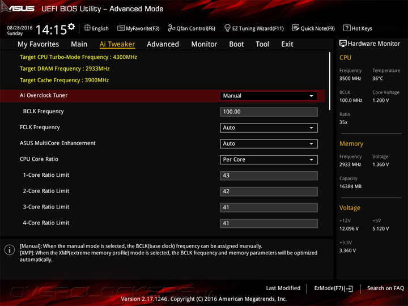Click the BCLK Frequency input field

(269, 112)
